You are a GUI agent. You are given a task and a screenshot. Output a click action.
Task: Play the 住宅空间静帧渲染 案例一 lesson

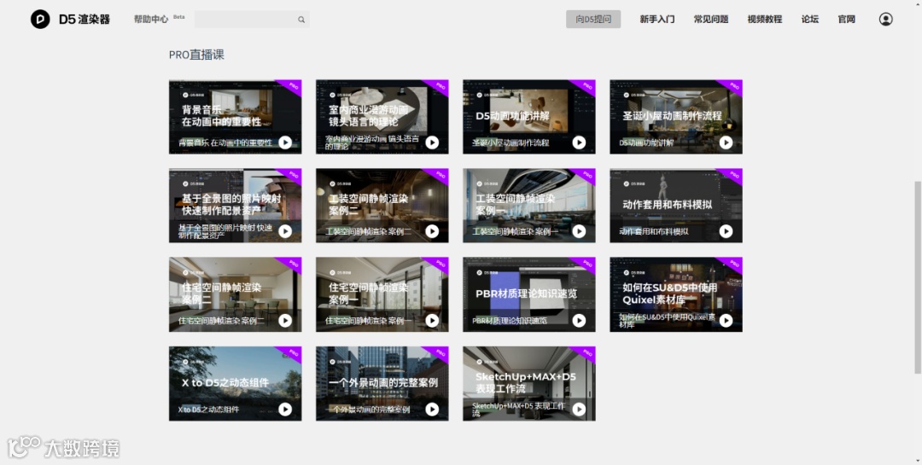click(x=432, y=321)
